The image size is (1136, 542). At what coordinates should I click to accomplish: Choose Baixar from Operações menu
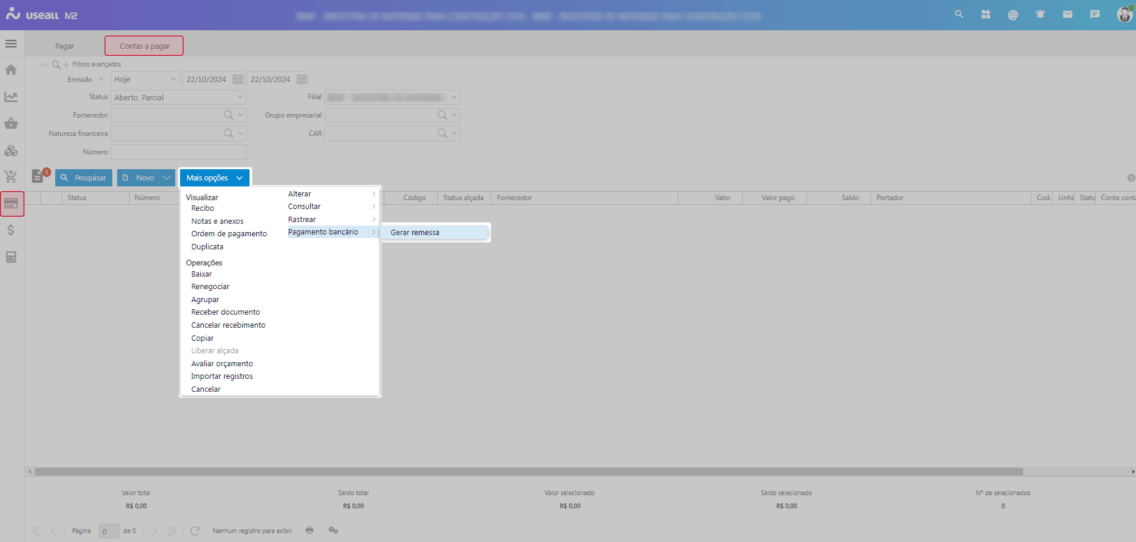(201, 274)
